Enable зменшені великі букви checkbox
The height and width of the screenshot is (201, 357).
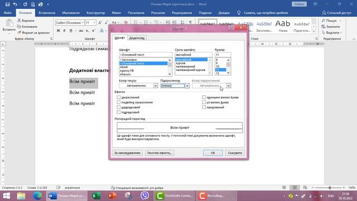pyautogui.click(x=204, y=97)
